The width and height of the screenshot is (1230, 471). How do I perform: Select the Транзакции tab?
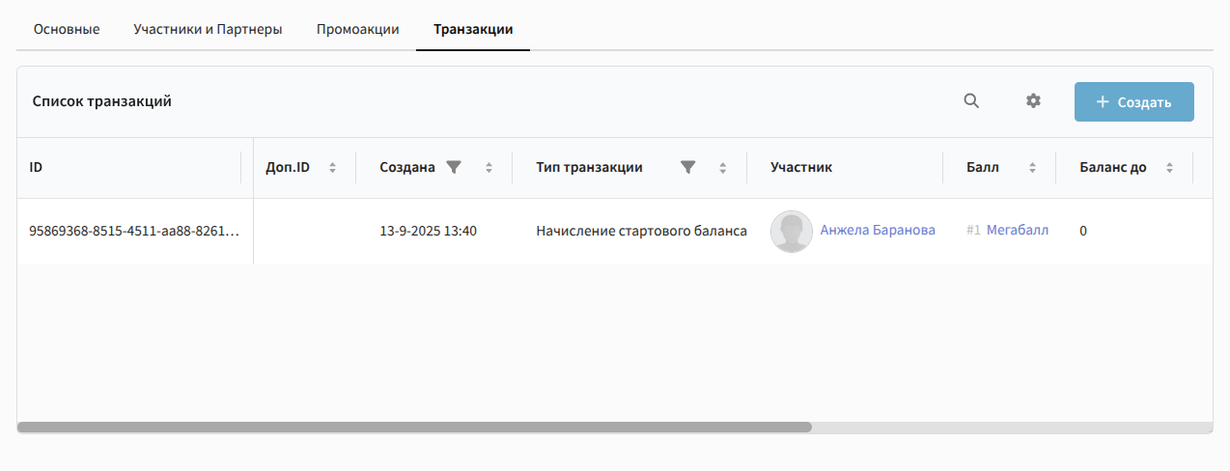[x=473, y=29]
